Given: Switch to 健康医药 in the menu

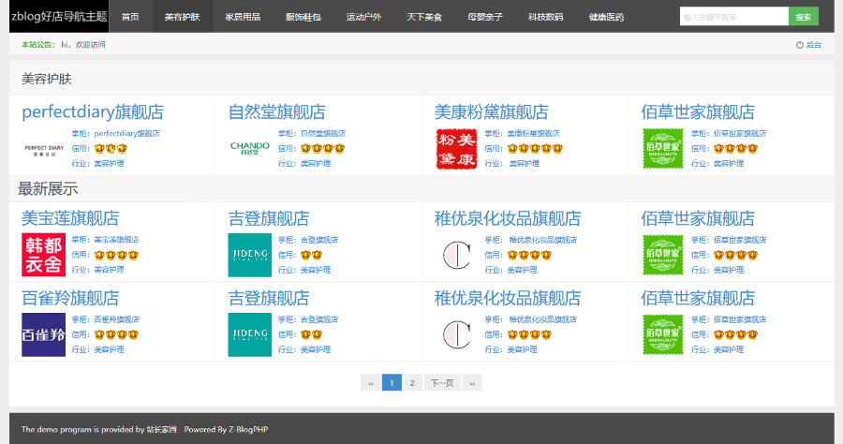Looking at the screenshot, I should pyautogui.click(x=606, y=17).
